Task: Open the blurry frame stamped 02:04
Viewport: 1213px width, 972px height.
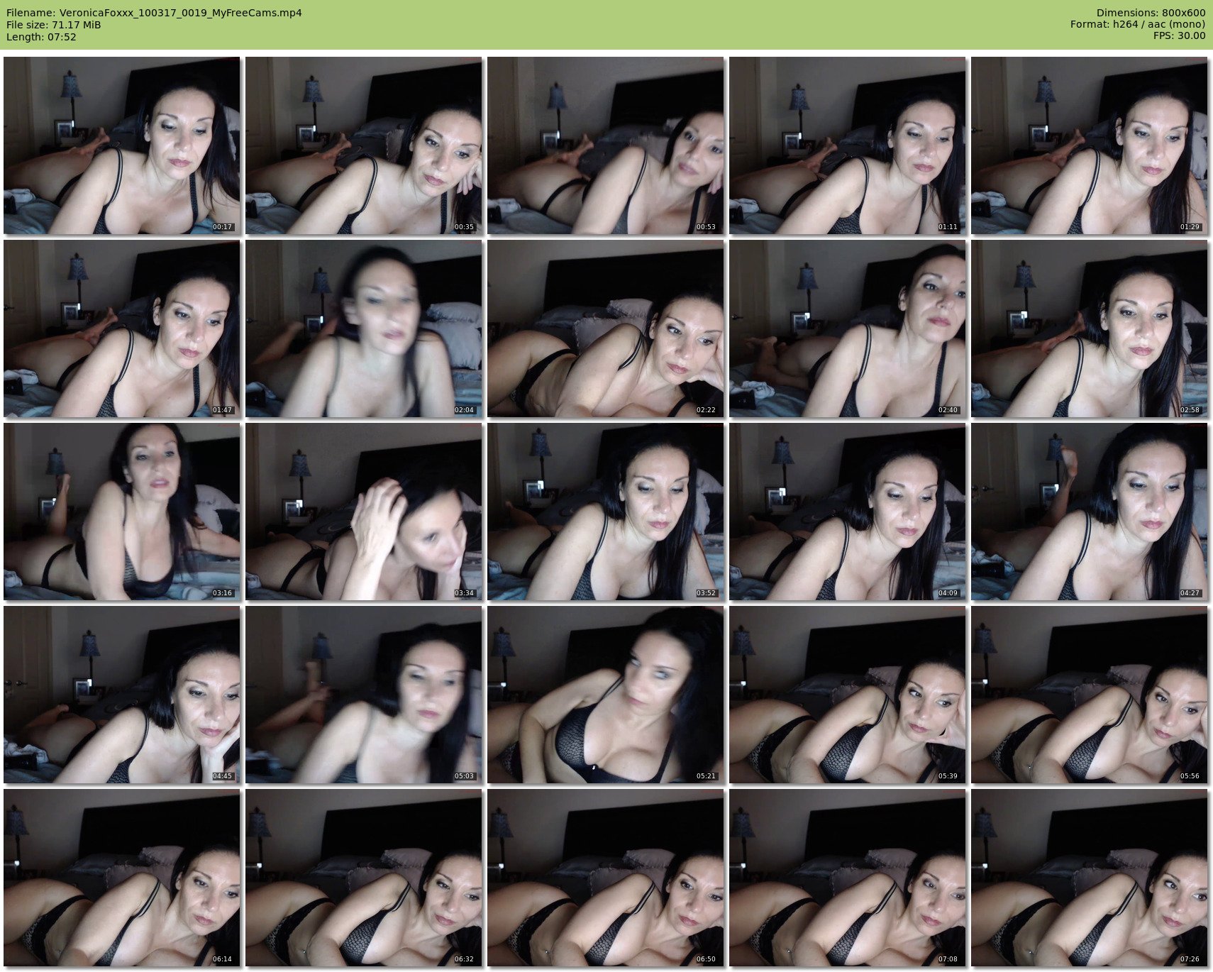Action: tap(364, 328)
